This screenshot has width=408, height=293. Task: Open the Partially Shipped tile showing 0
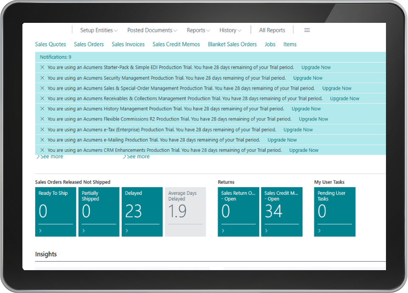[99, 212]
